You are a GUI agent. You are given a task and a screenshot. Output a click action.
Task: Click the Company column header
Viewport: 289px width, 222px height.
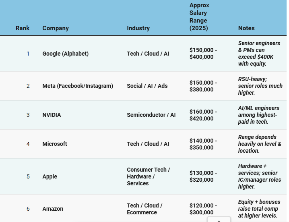(x=56, y=28)
